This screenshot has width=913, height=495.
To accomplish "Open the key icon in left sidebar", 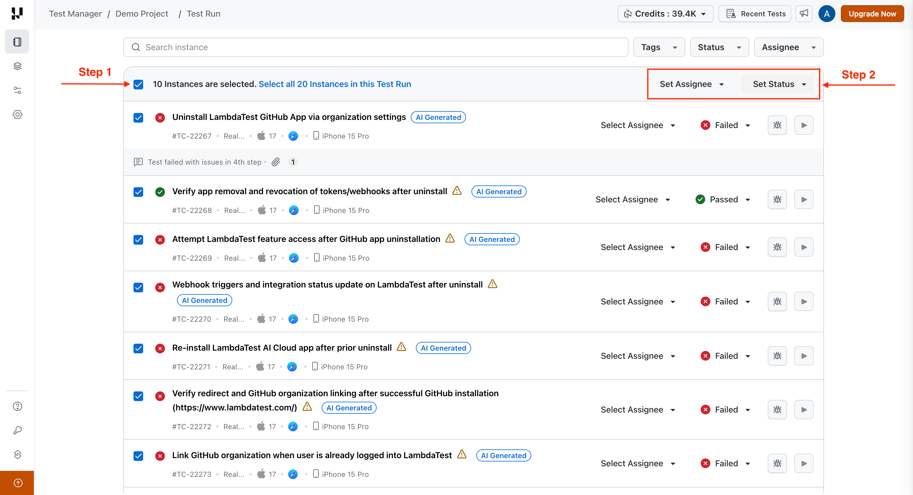I will click(x=17, y=430).
